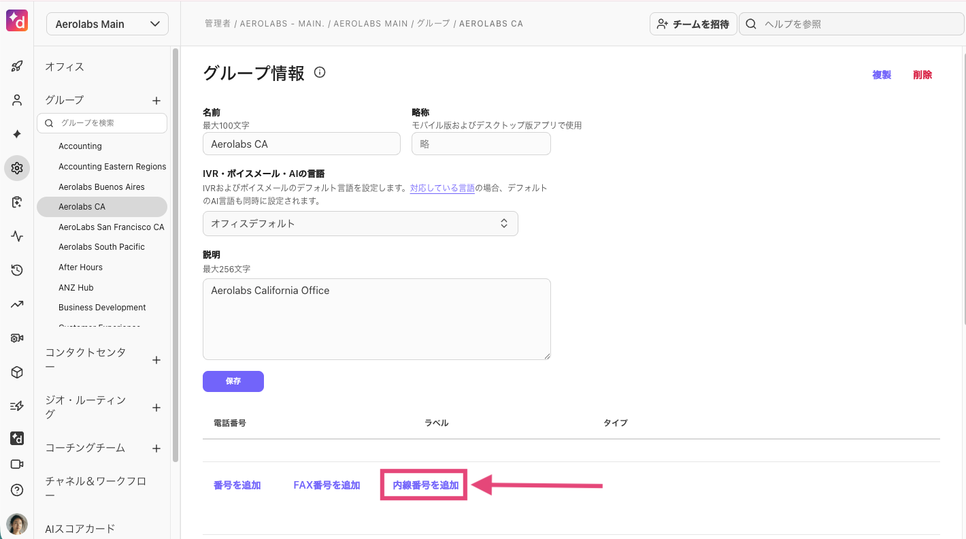The width and height of the screenshot is (966, 539).
Task: Click the 電話番号 column header
Action: click(230, 423)
